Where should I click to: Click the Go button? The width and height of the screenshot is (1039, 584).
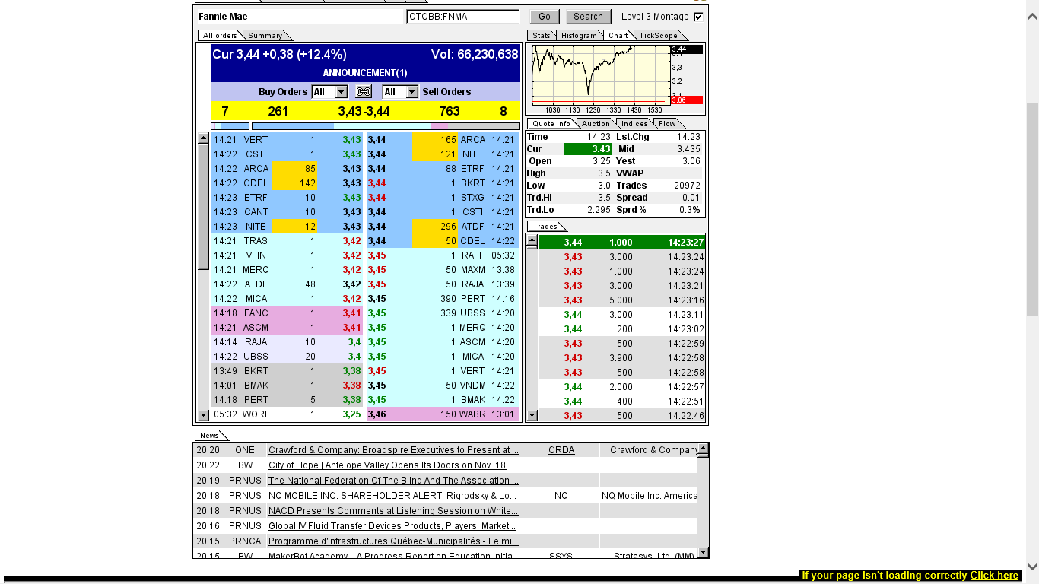point(545,17)
